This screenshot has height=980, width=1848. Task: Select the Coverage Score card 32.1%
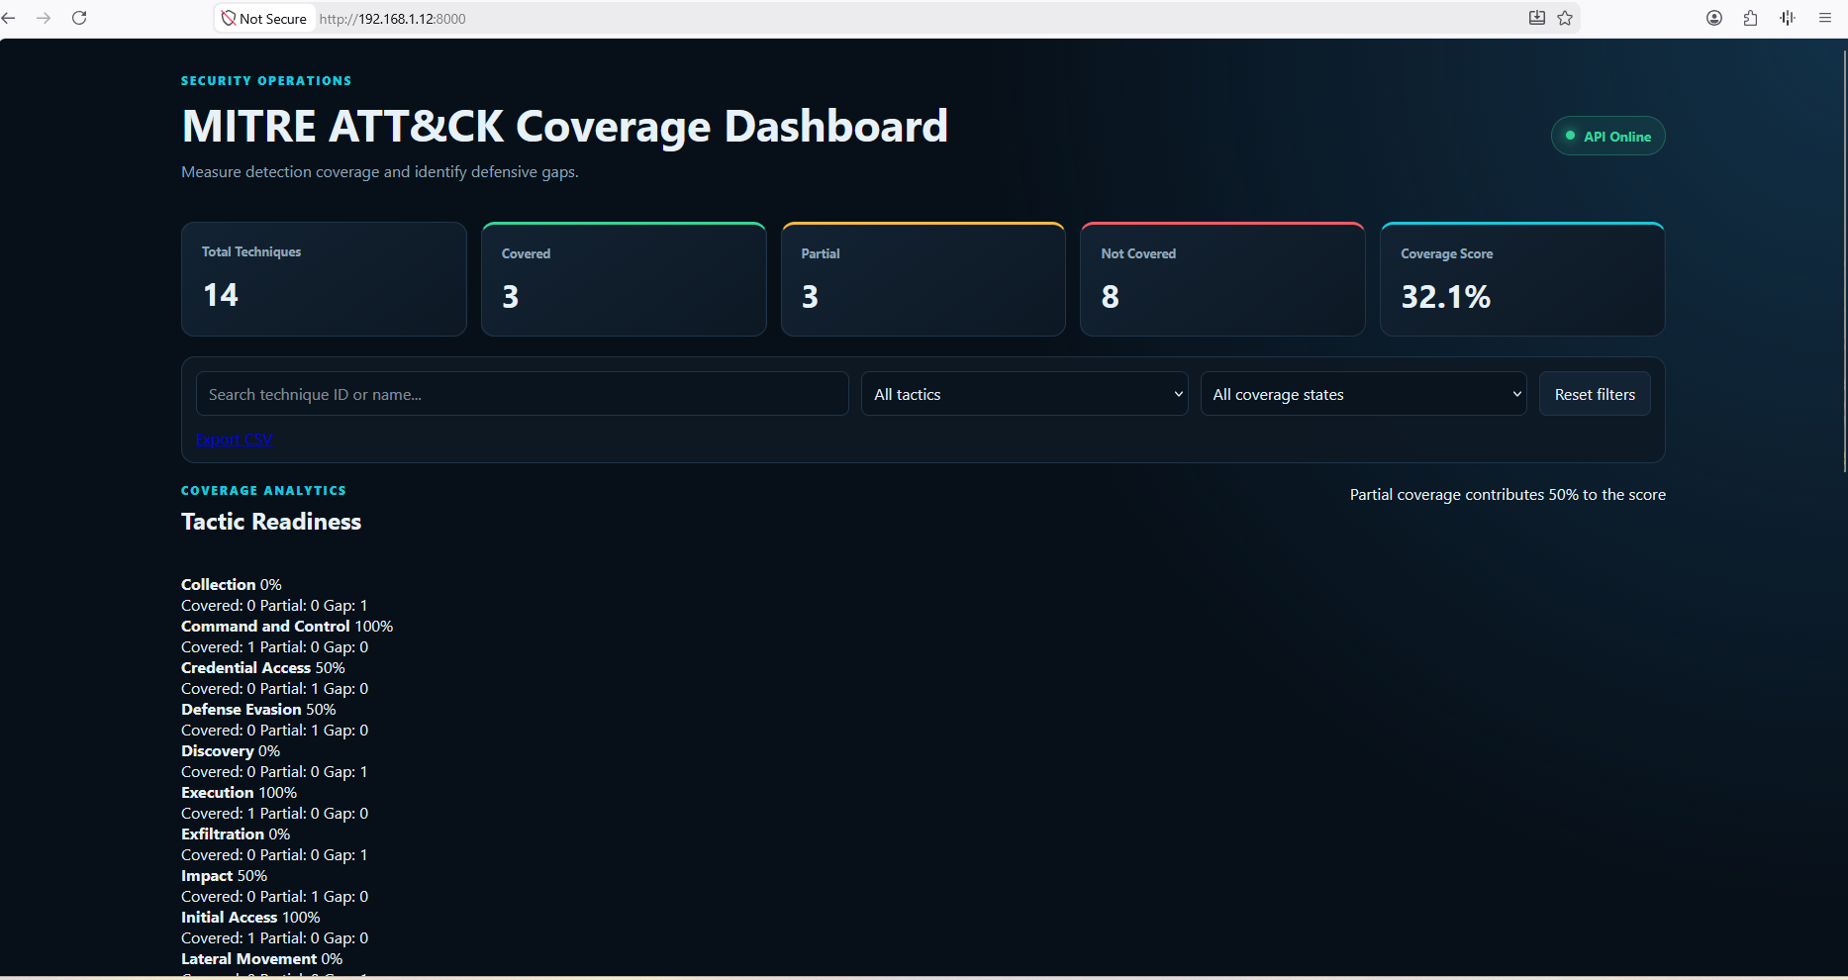point(1522,279)
